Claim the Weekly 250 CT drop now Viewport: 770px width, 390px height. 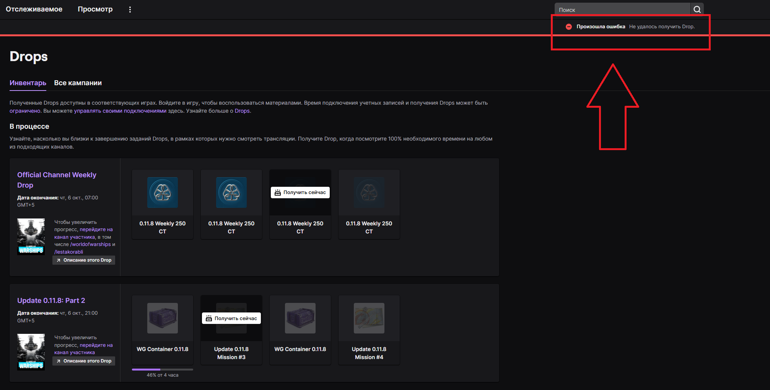point(300,193)
